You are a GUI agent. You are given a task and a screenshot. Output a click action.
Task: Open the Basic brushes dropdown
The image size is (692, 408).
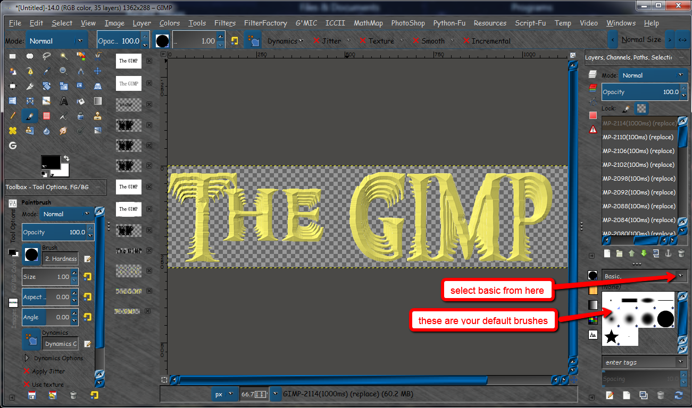pyautogui.click(x=681, y=275)
